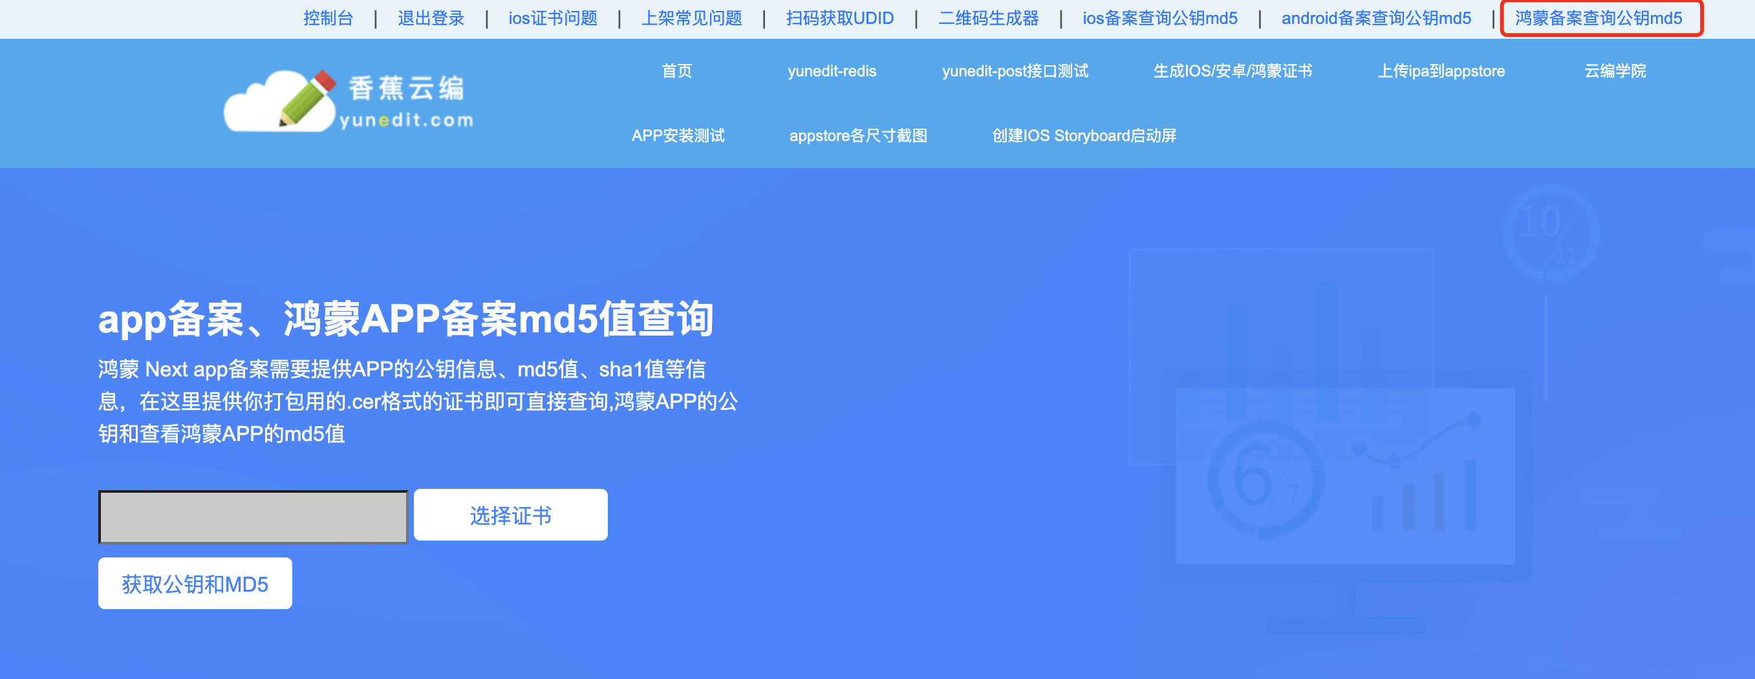Open 上架常见问题 link
The height and width of the screenshot is (679, 1755).
691,18
